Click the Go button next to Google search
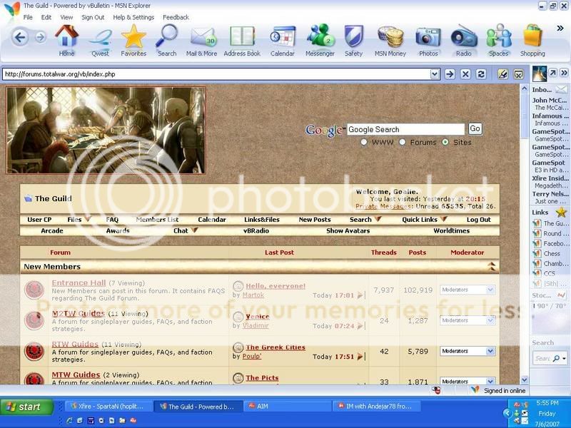 pos(475,129)
